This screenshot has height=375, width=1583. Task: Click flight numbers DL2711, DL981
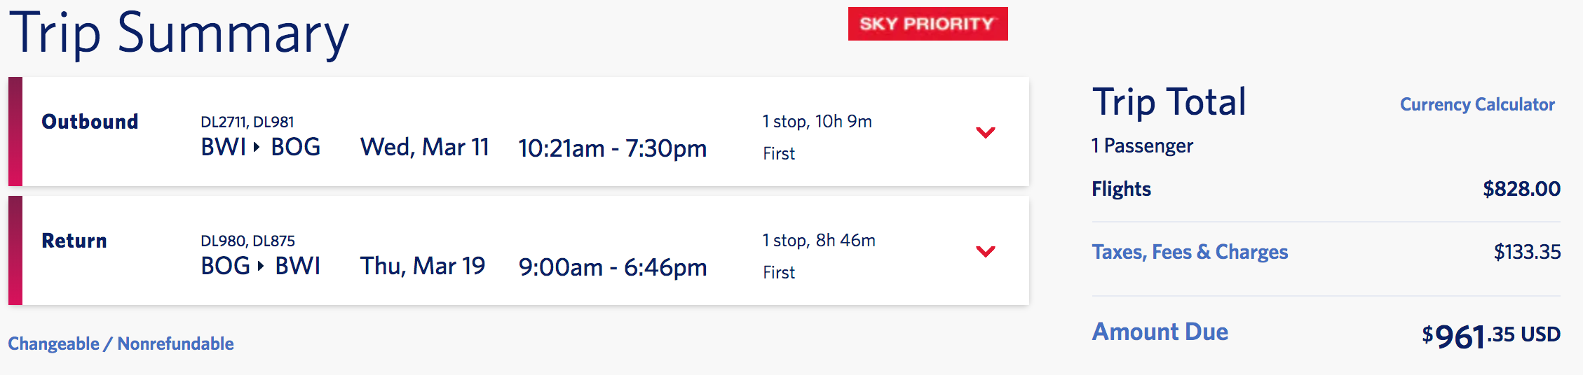click(x=247, y=122)
